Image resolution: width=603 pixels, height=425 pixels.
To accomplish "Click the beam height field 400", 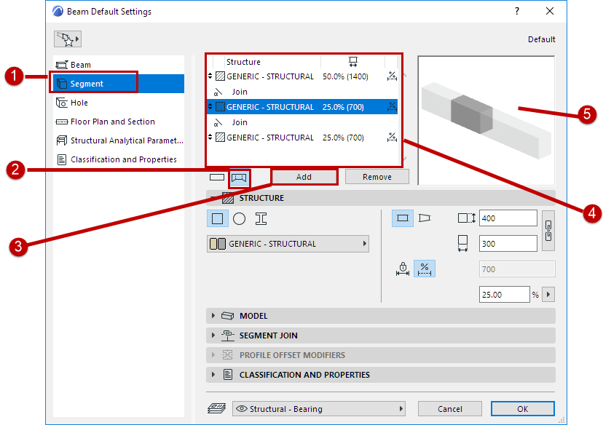I will [508, 218].
